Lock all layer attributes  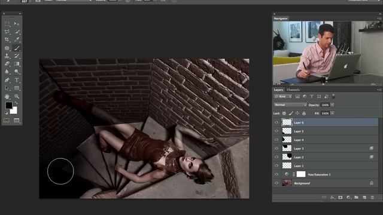coord(304,113)
